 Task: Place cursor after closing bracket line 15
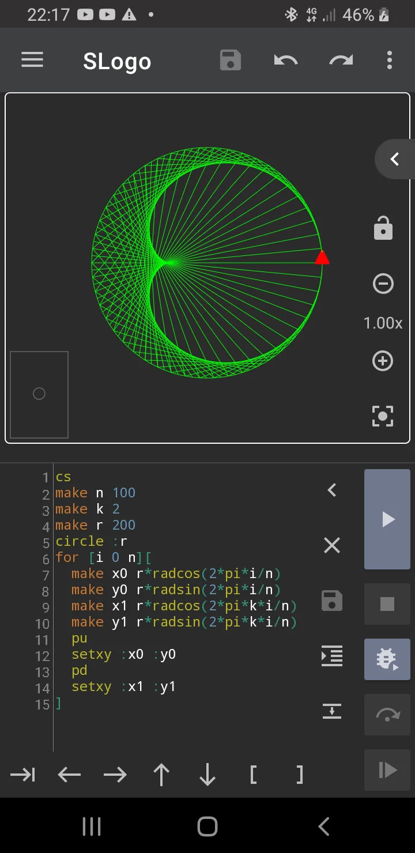tap(58, 703)
